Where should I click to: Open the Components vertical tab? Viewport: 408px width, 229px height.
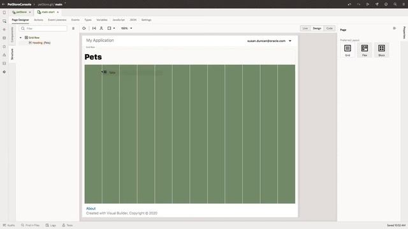12,34
